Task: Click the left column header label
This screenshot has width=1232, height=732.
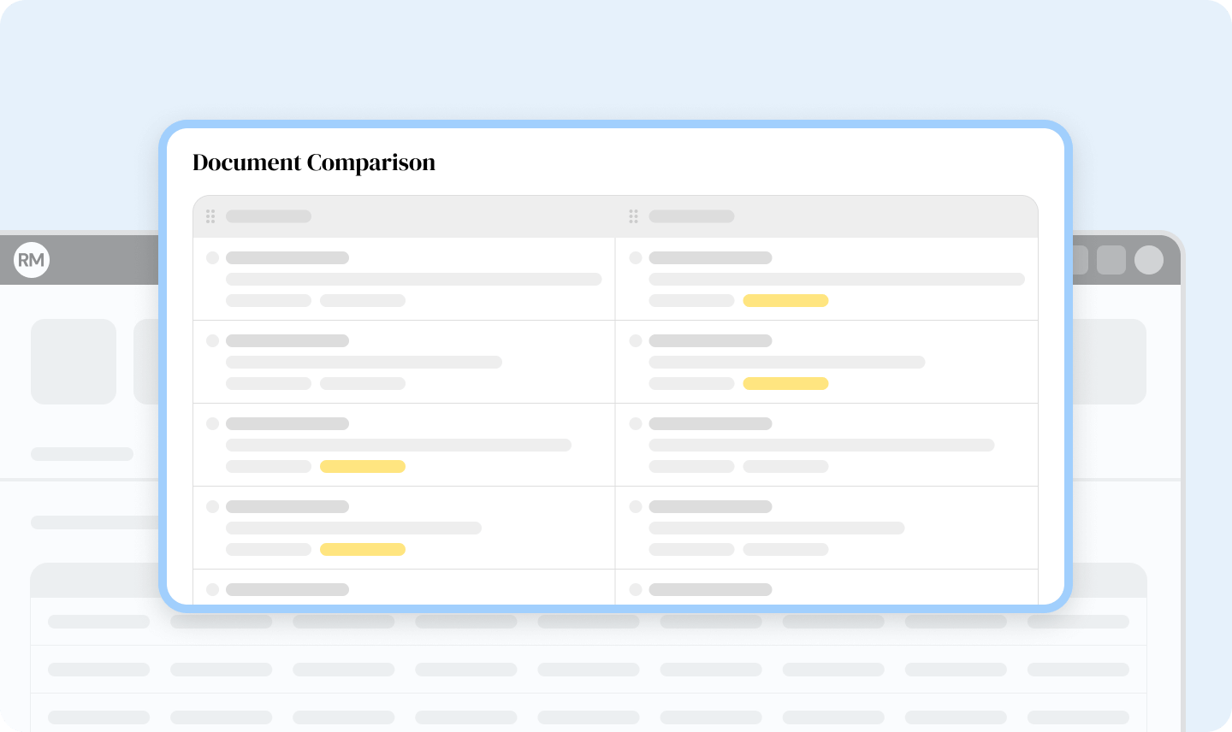Action: [x=269, y=216]
